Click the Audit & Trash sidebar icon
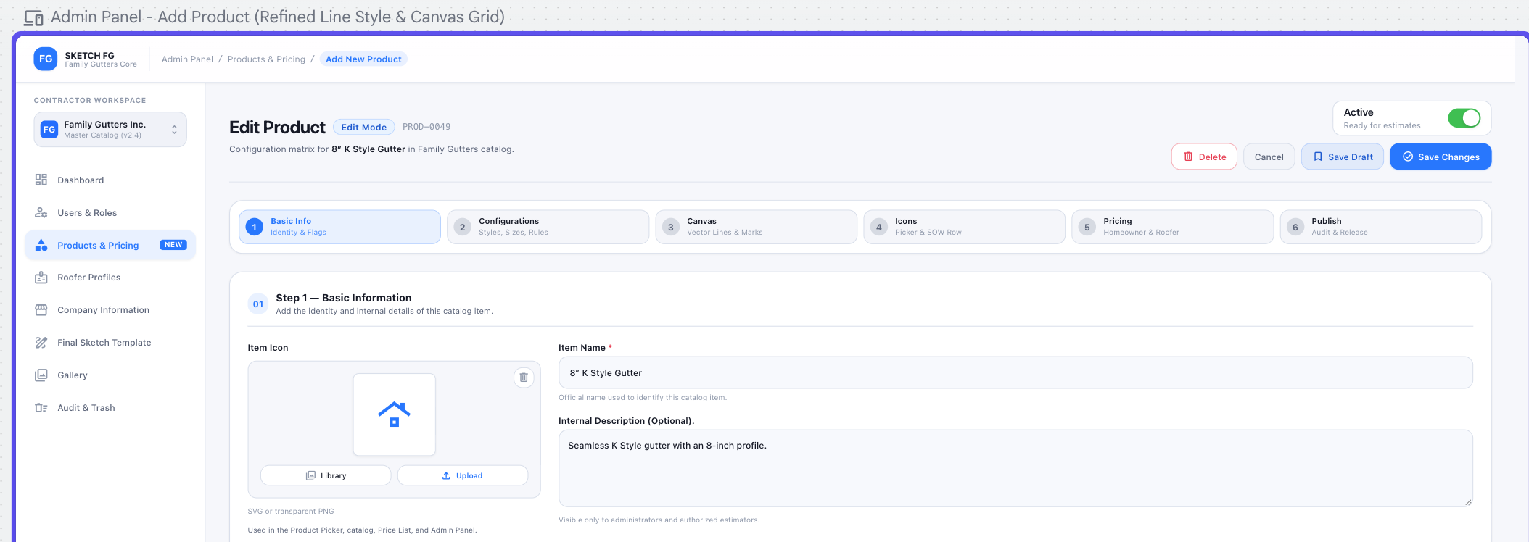The image size is (1529, 542). pyautogui.click(x=41, y=407)
